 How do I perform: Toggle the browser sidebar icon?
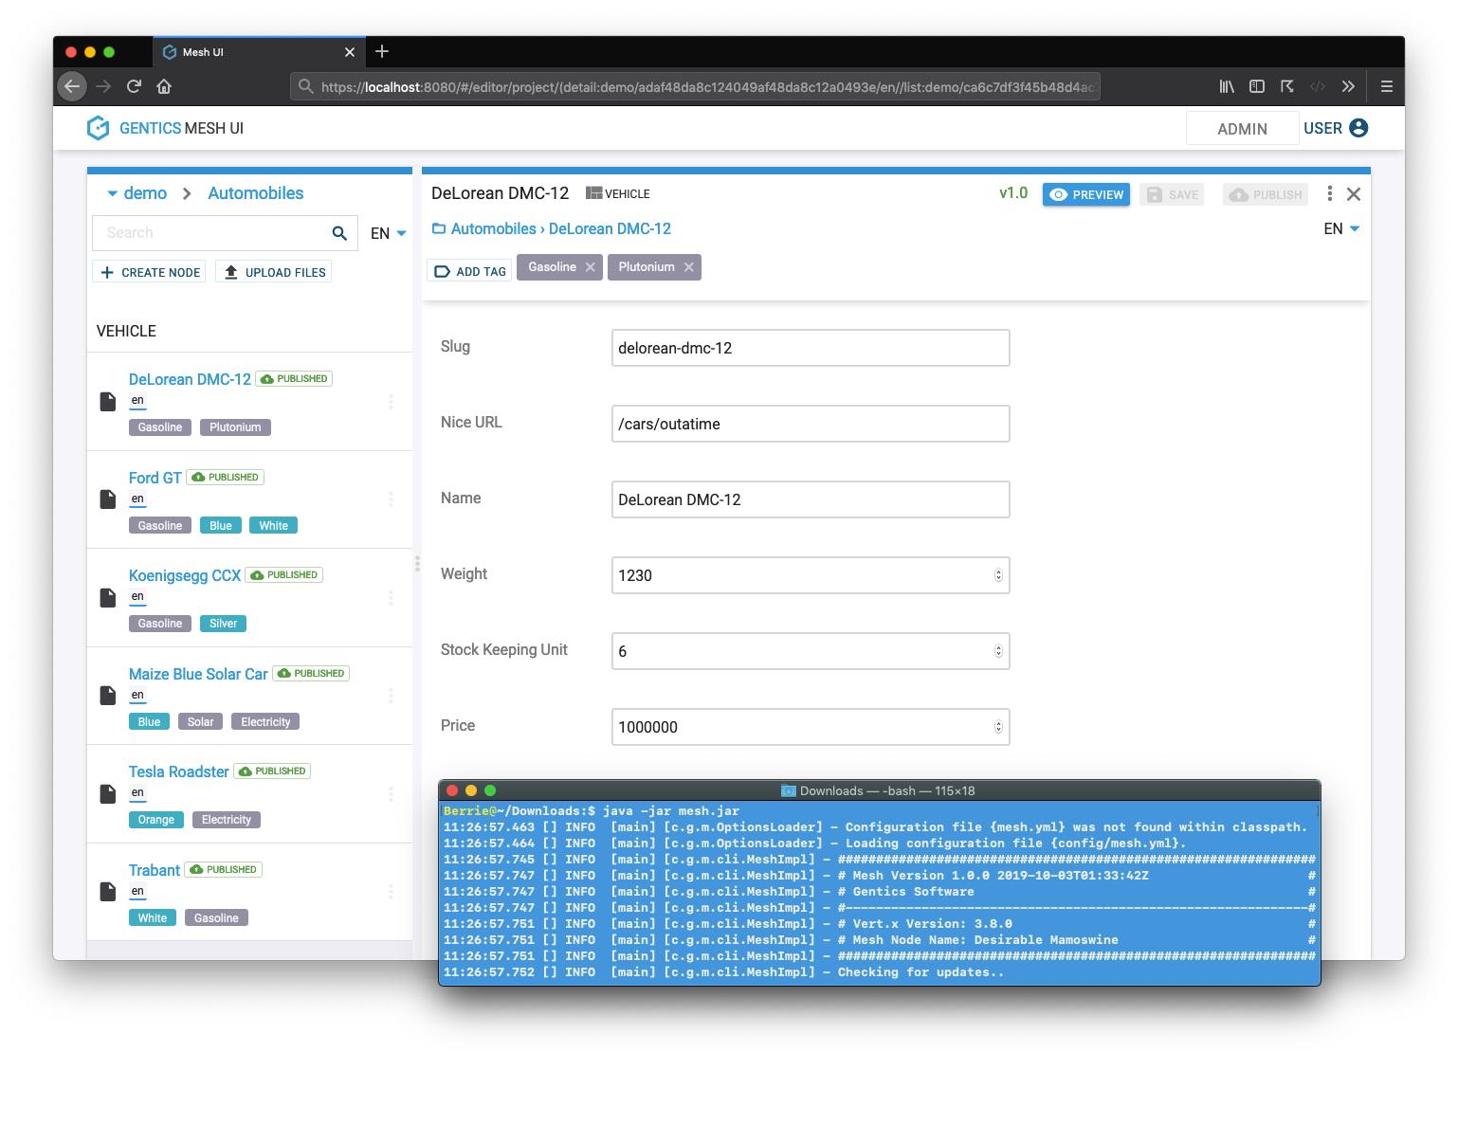(x=1257, y=86)
